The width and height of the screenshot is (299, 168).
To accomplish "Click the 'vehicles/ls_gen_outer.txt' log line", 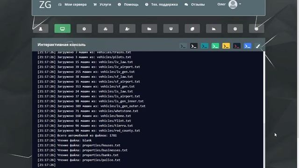I will click(92, 106).
